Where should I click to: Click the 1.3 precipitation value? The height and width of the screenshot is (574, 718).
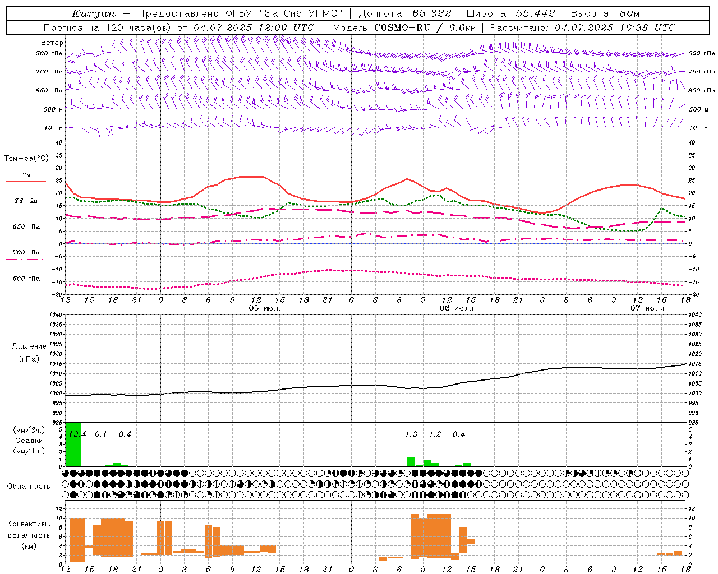[411, 434]
